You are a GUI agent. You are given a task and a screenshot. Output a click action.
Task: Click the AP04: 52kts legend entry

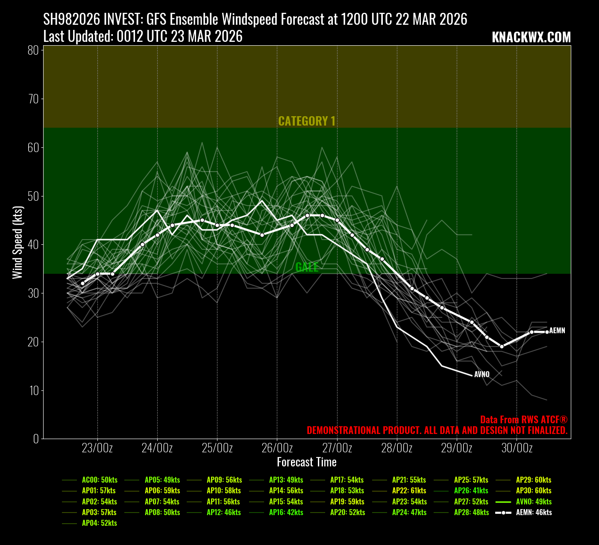tap(99, 523)
